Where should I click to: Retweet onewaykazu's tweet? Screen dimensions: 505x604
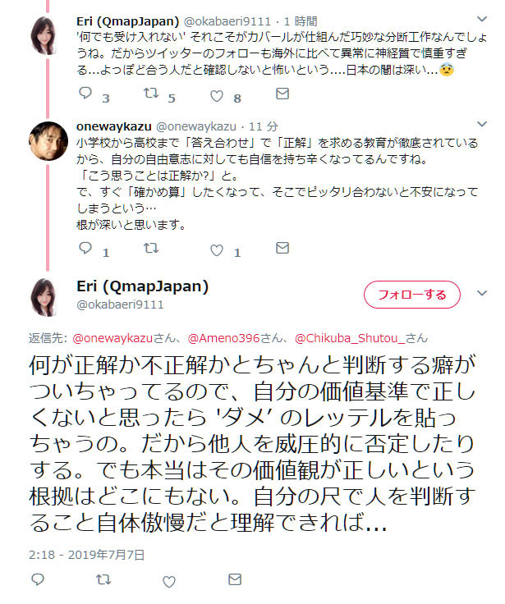[151, 248]
